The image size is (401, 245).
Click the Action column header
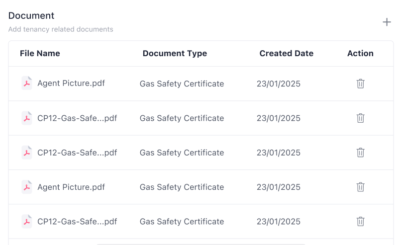(360, 54)
